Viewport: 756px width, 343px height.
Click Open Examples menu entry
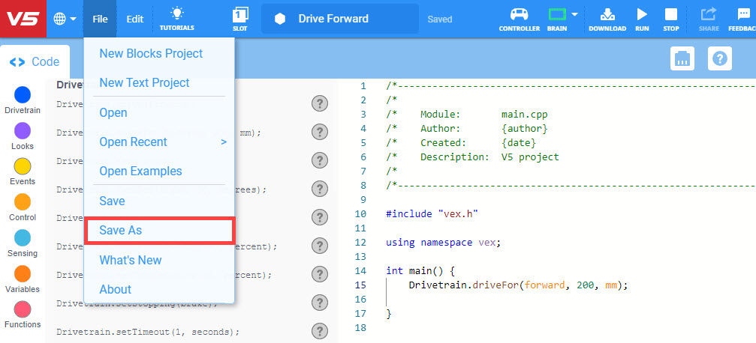click(140, 171)
